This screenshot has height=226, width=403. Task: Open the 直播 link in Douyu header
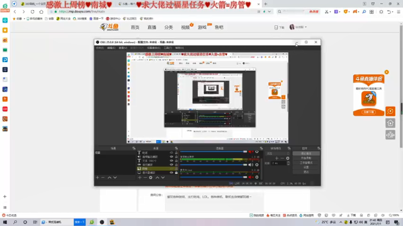[152, 27]
